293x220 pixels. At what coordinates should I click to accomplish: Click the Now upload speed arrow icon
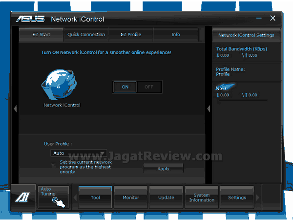[x=246, y=95]
